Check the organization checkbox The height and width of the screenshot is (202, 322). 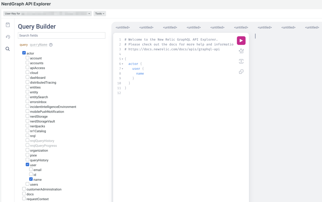coord(27,150)
